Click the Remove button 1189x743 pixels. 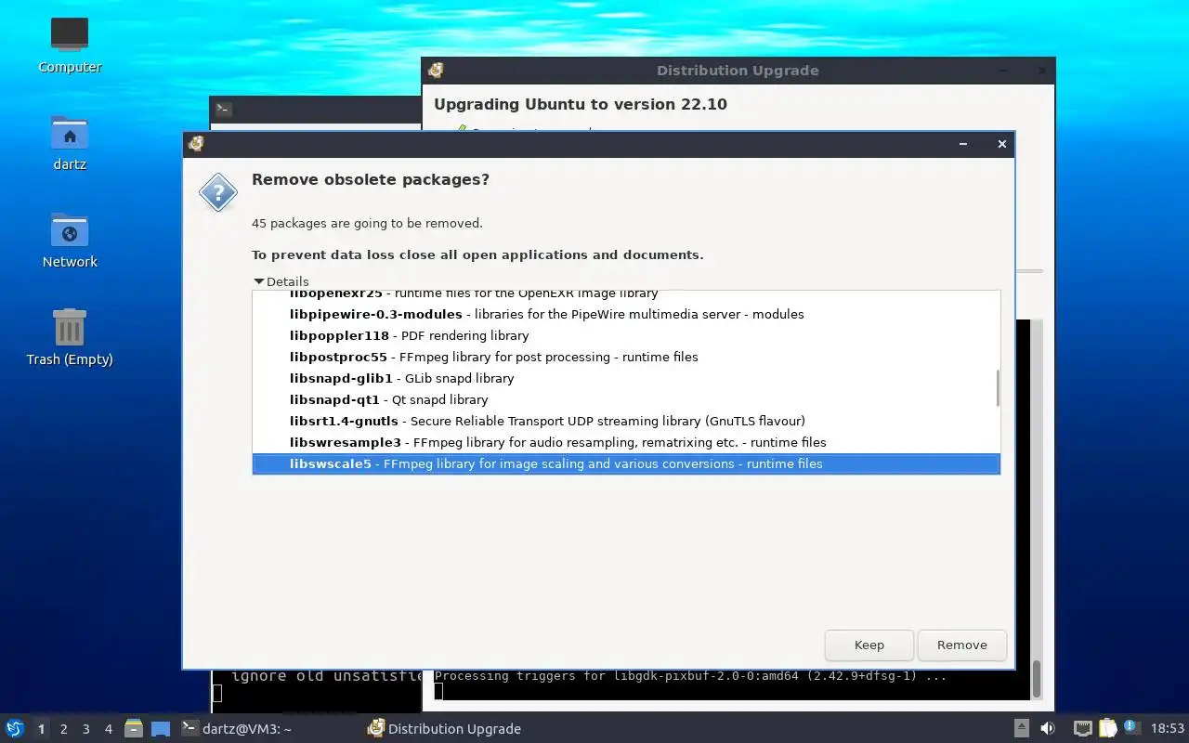(x=961, y=645)
